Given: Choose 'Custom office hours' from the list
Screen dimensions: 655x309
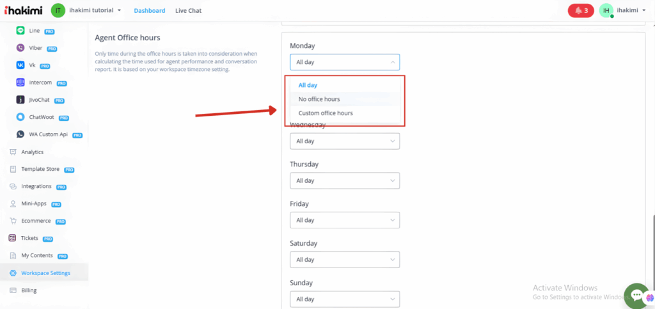Looking at the screenshot, I should 326,113.
